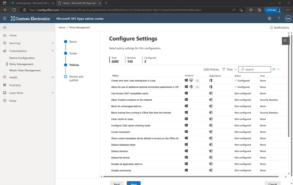The image size is (293, 185).
Task: Open the feedback chat icon
Action: (285, 41)
